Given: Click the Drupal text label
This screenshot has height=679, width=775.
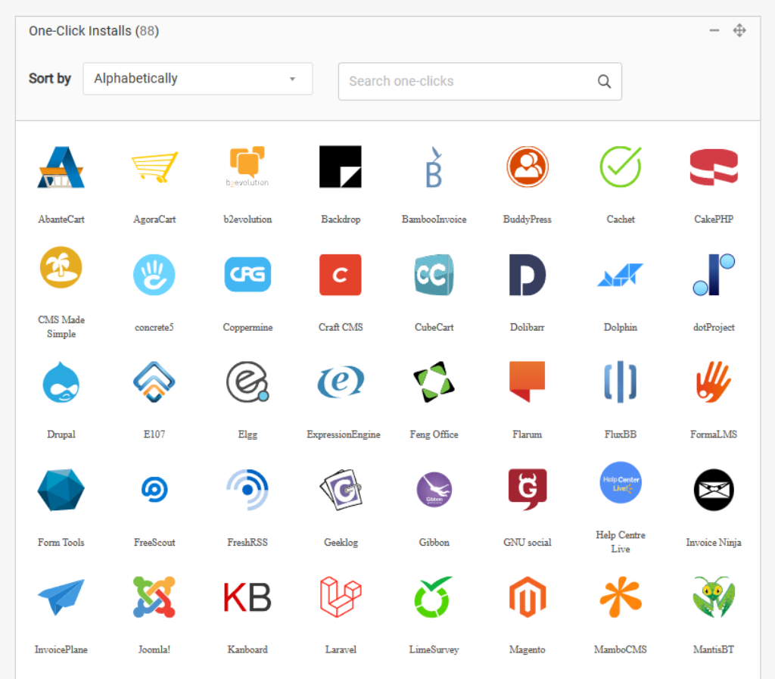Looking at the screenshot, I should (x=61, y=434).
